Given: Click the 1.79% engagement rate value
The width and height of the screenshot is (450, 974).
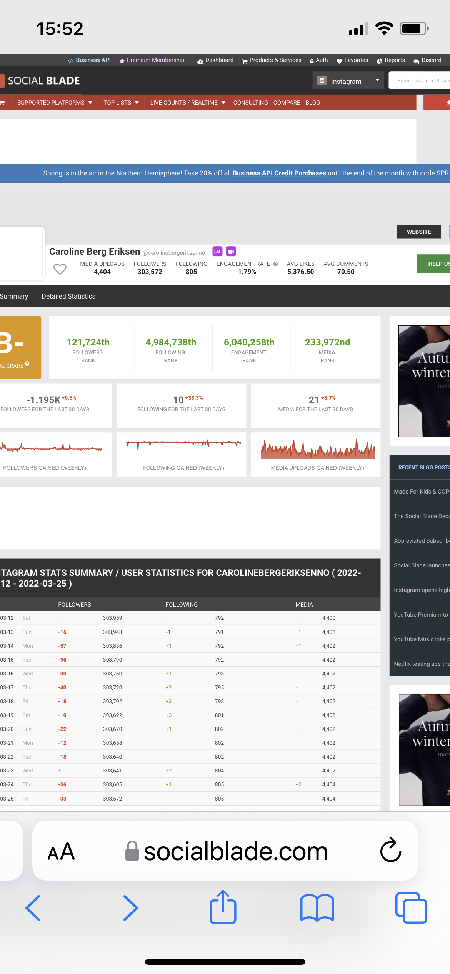Looking at the screenshot, I should tap(247, 272).
